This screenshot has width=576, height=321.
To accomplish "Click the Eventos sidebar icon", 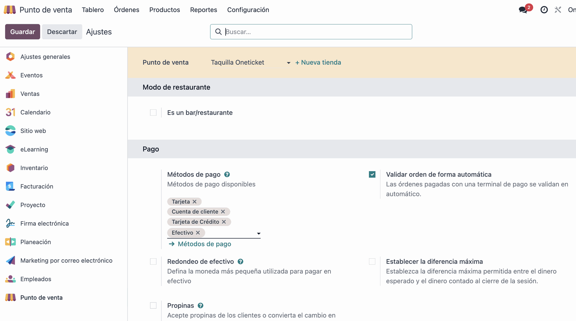I will tap(10, 75).
